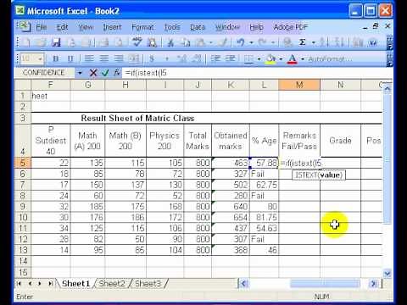Open the Data menu

point(198,27)
